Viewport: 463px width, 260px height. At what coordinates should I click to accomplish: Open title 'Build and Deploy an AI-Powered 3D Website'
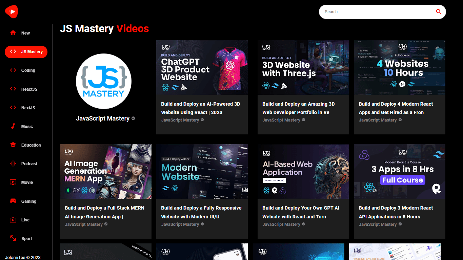(x=201, y=108)
